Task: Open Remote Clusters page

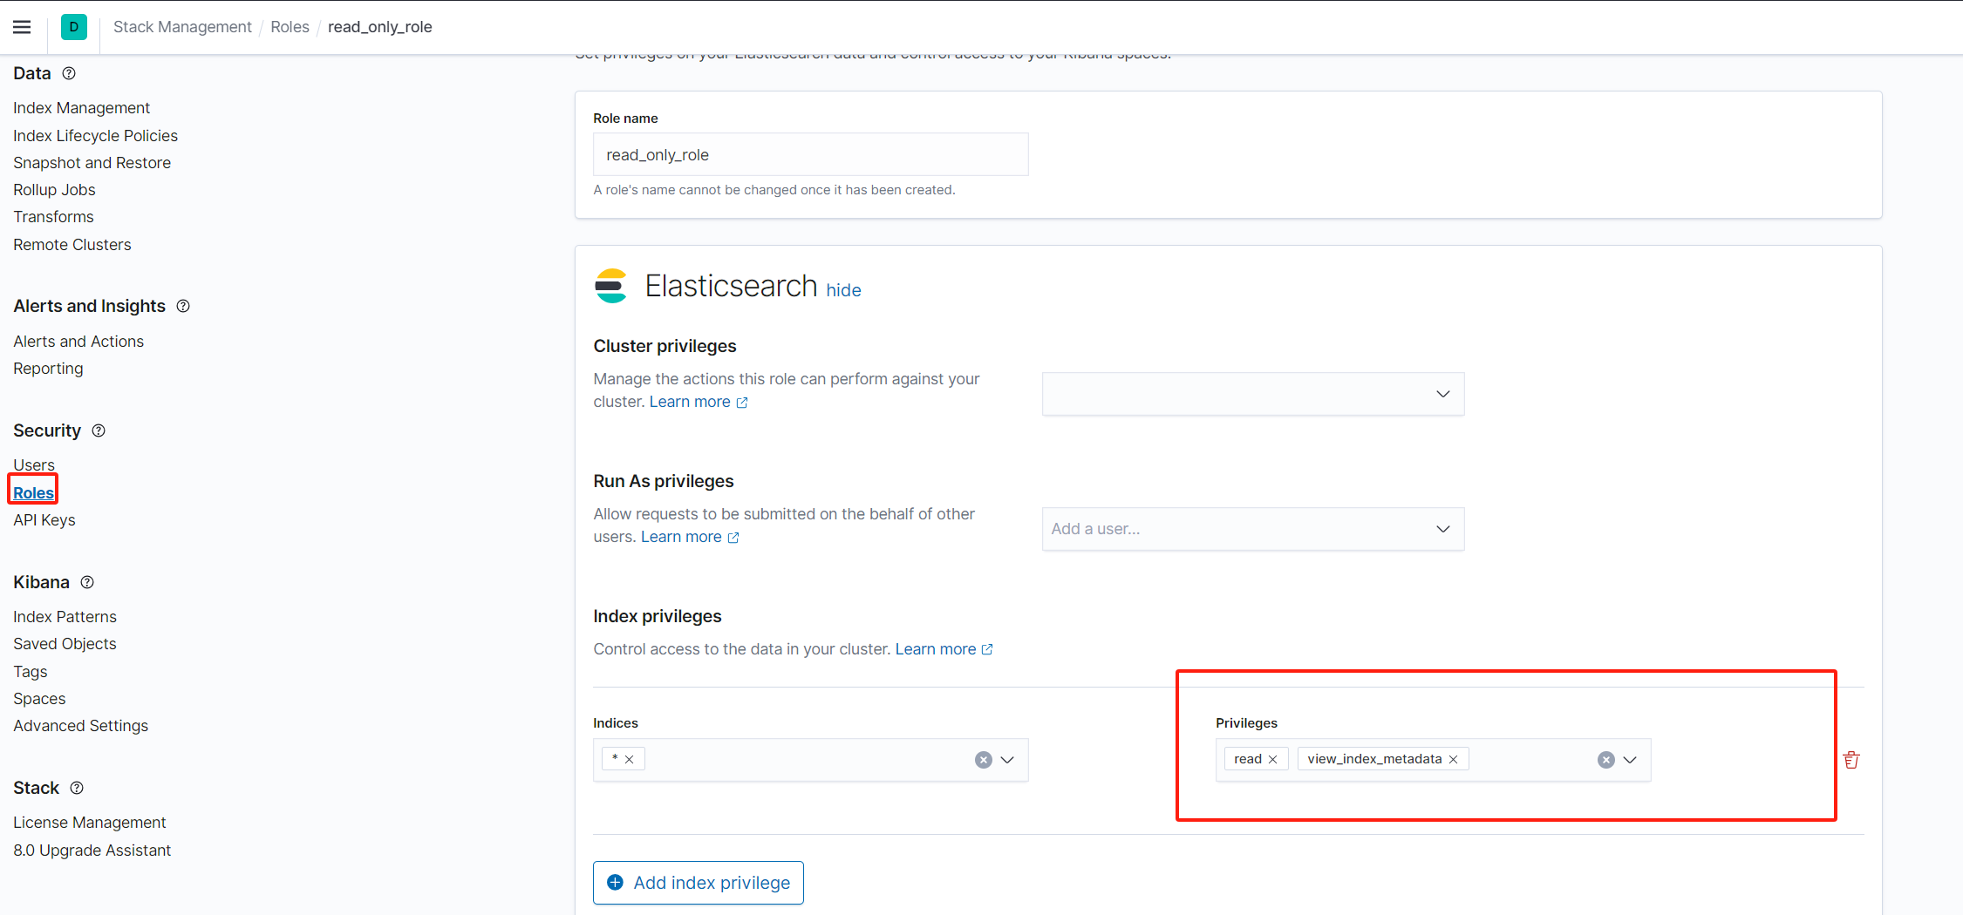Action: click(72, 245)
